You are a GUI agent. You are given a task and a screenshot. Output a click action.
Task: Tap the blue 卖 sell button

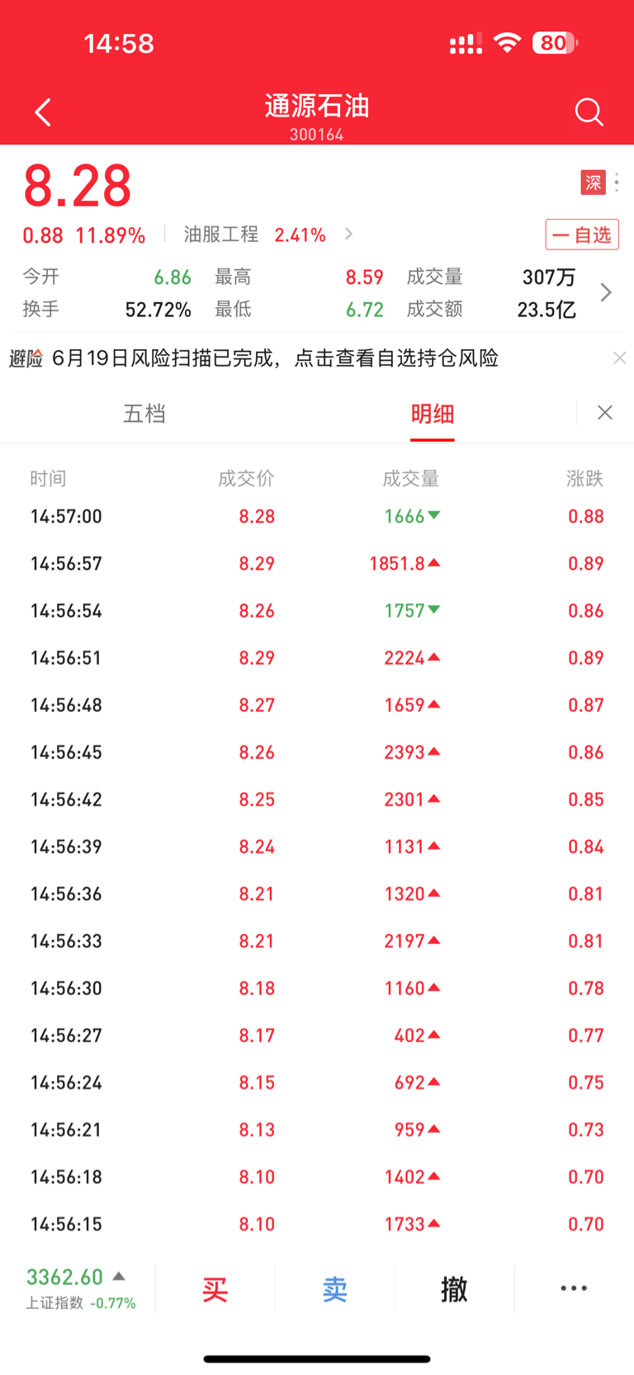tap(334, 1288)
